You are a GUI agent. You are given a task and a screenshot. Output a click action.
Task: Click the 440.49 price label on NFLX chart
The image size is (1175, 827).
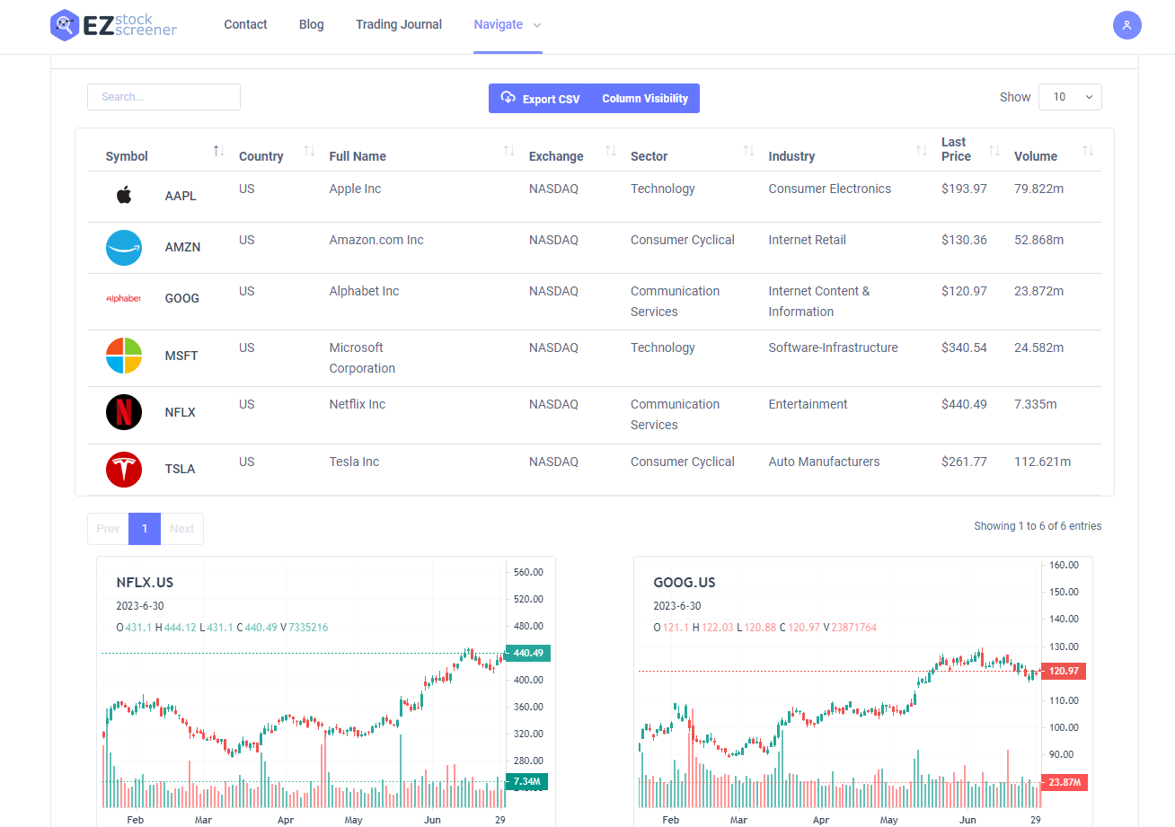tap(528, 653)
